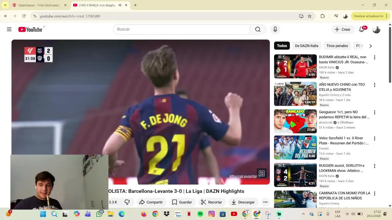This screenshot has width=392, height=220.
Task: Open options for CAMINATA CON MOMO video
Action: coord(374,193)
